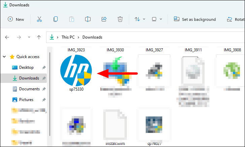Click Set as background button
Image resolution: width=245 pixels, height=147 pixels.
pos(195,19)
